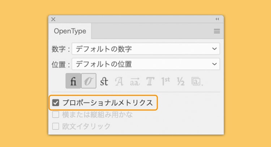
Task: Click the Stylistic Sets icon
Action: pyautogui.click(x=197, y=81)
